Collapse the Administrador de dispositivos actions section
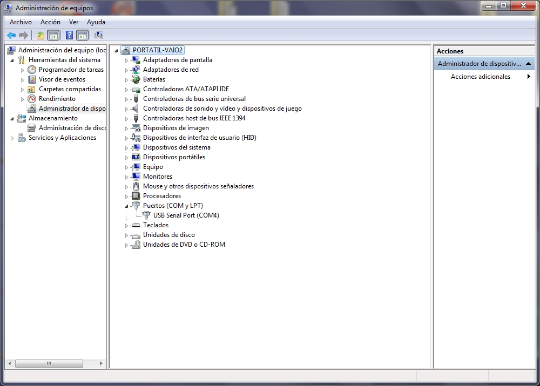This screenshot has height=386, width=540. tap(528, 64)
